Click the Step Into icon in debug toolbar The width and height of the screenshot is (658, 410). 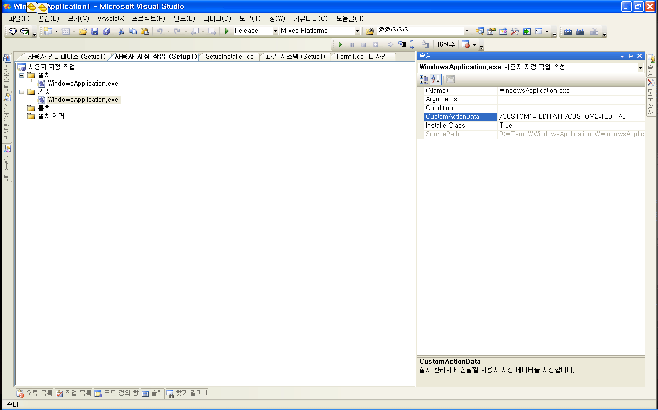tap(402, 45)
